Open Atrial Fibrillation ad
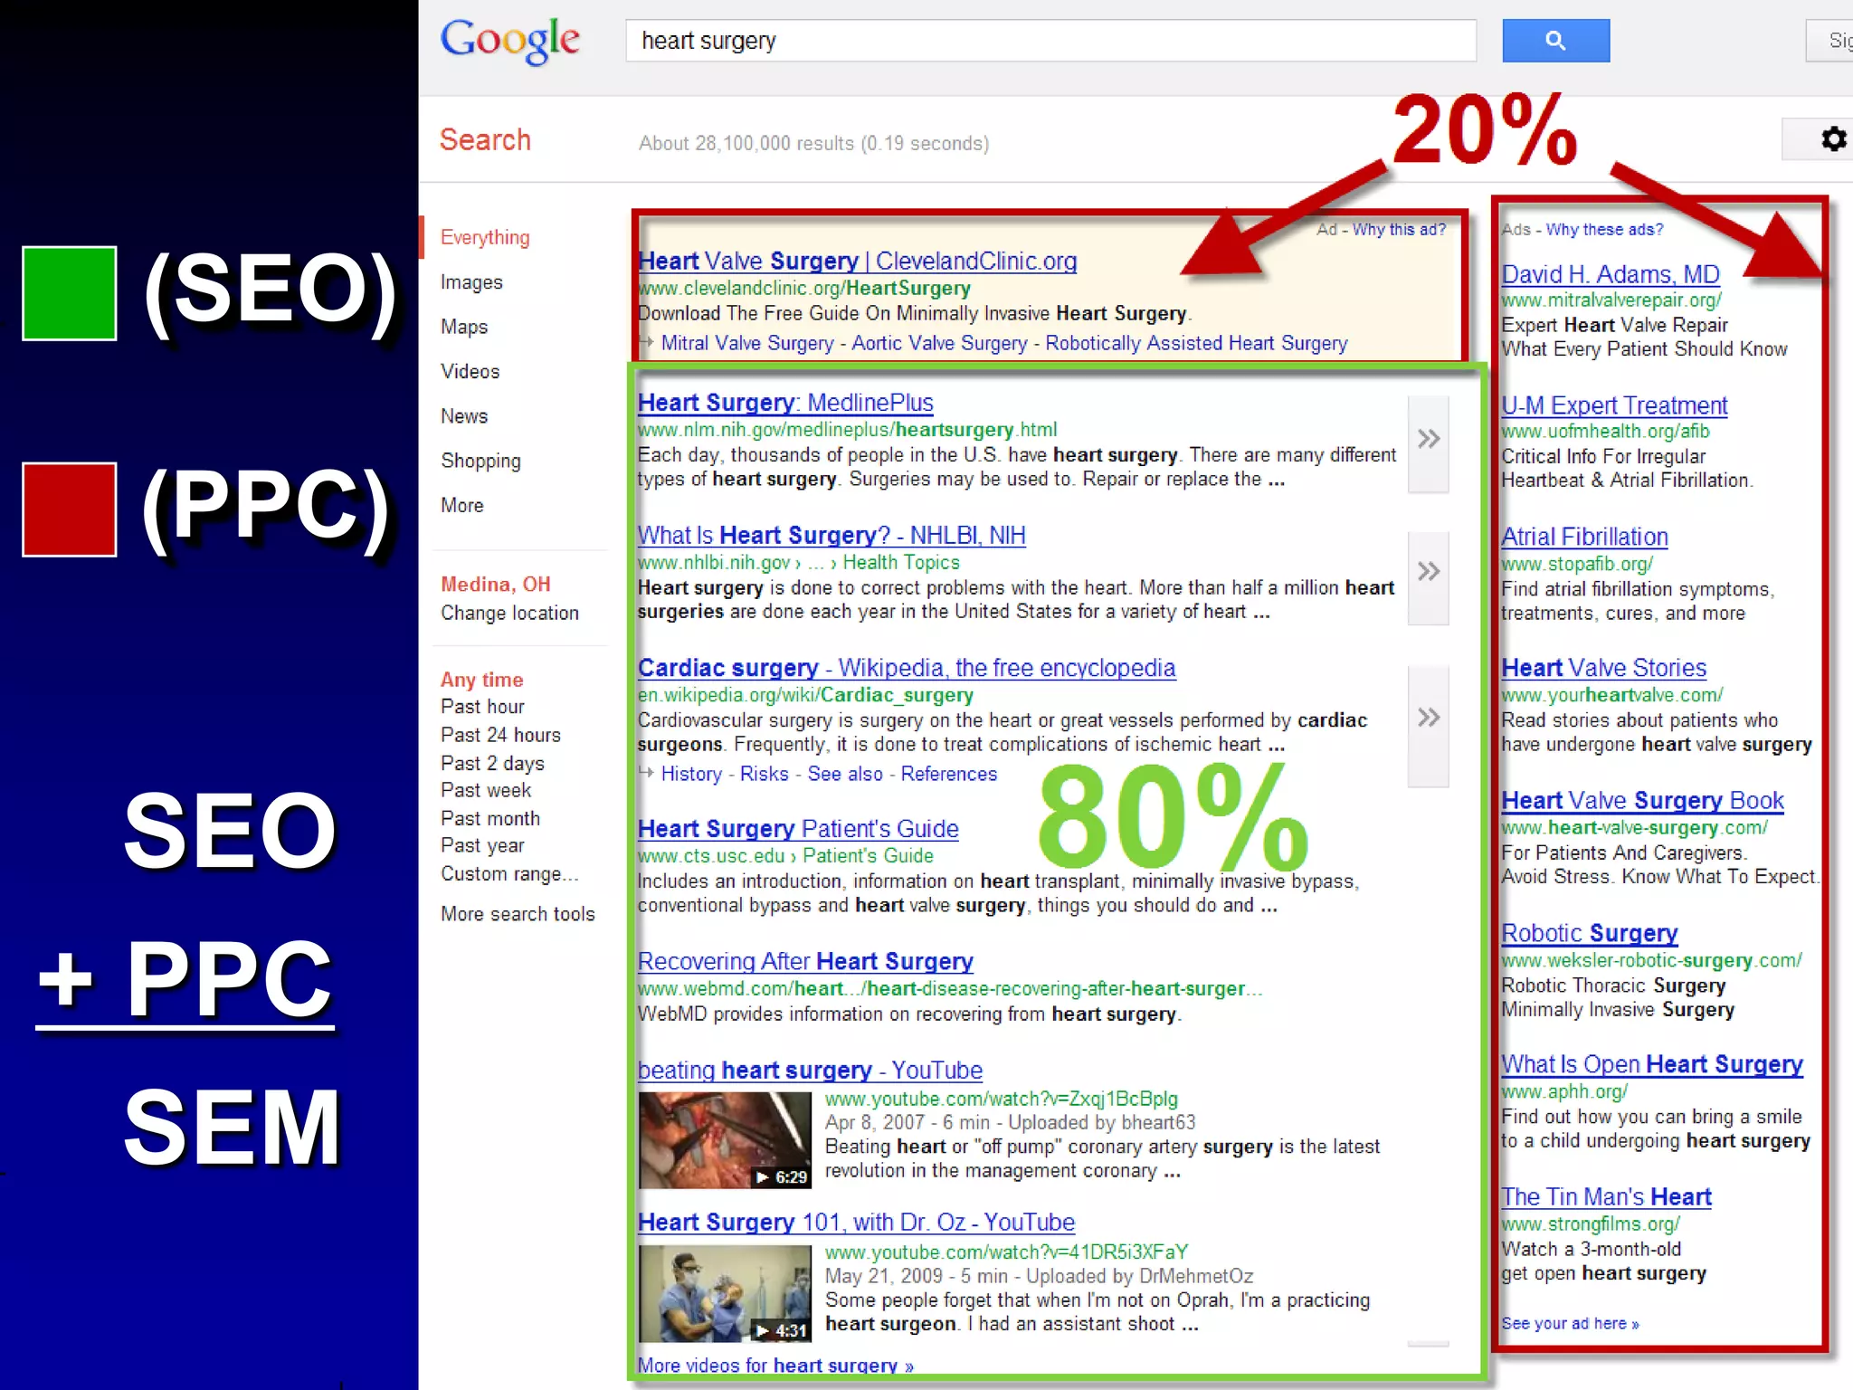1853x1390 pixels. [1584, 537]
